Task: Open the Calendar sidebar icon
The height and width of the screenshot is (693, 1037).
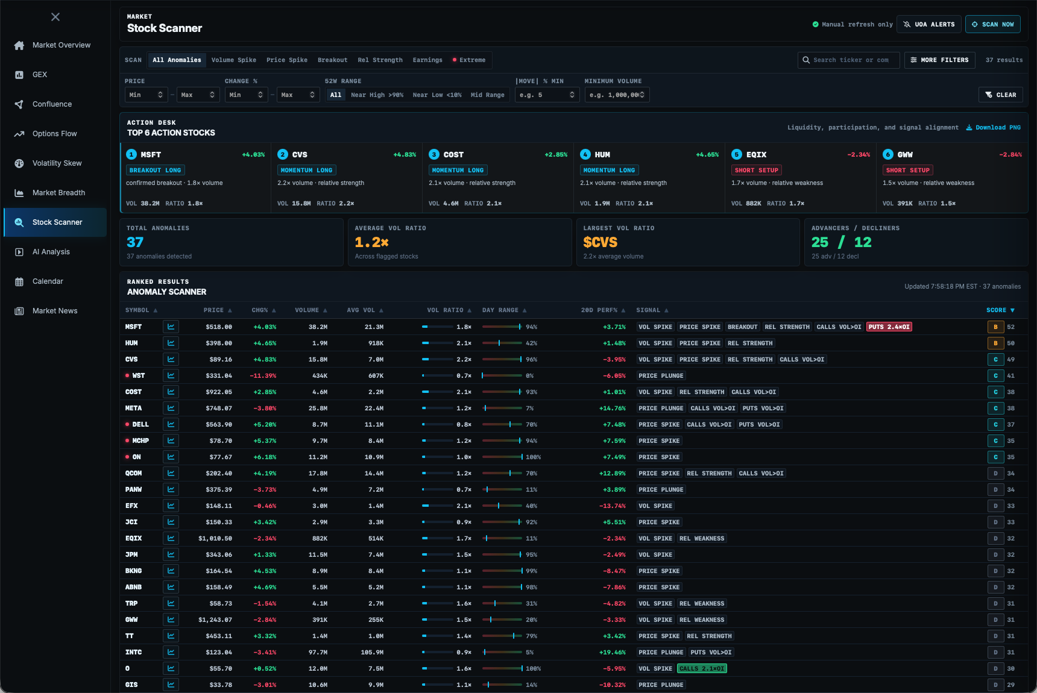Action: click(19, 281)
